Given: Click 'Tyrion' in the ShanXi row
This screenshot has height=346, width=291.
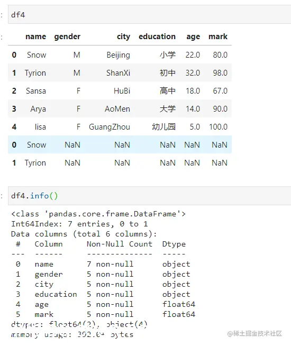Looking at the screenshot, I should click(x=35, y=73).
